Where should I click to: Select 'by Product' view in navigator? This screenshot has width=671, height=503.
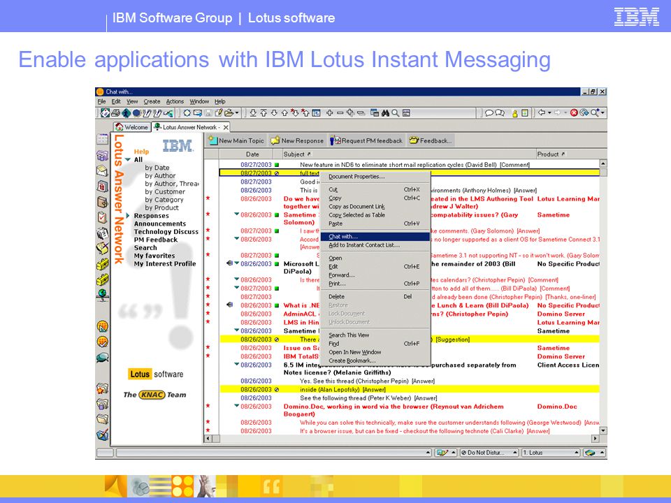[161, 208]
